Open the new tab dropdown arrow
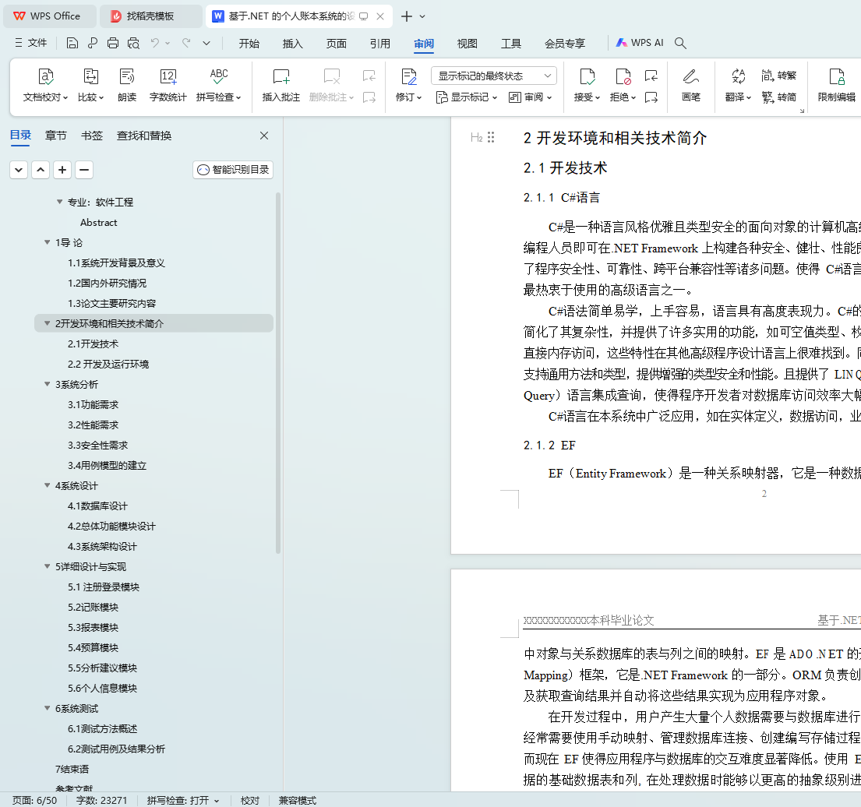The image size is (861, 807). [x=422, y=16]
